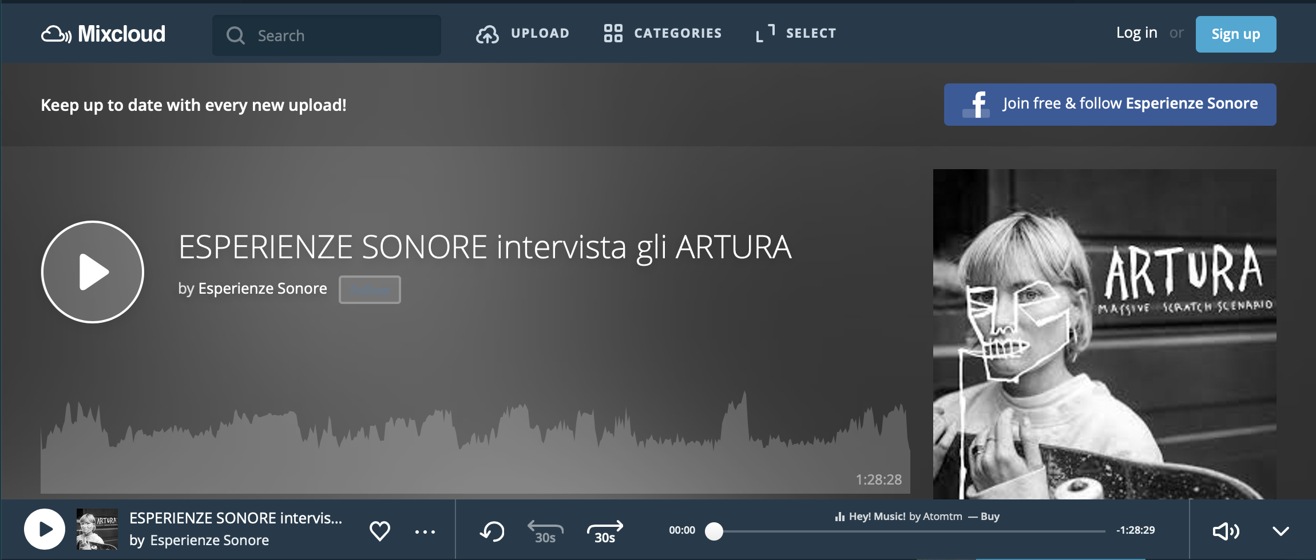The image size is (1316, 560).
Task: Open ESPERIENZE SONORE intervista gli ARTURA title
Action: point(485,248)
